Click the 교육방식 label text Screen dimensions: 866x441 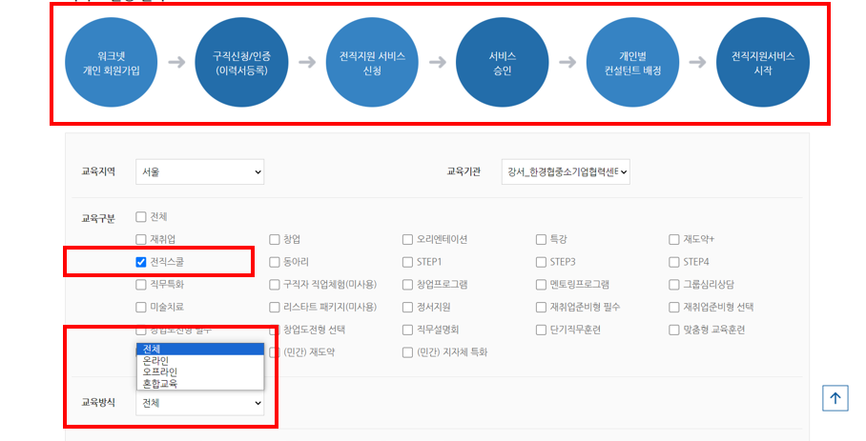(x=98, y=402)
